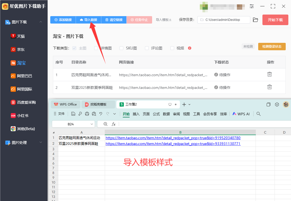Switch to the 视图 ribbon tab
This screenshot has width=291, height=201.
coord(186,114)
